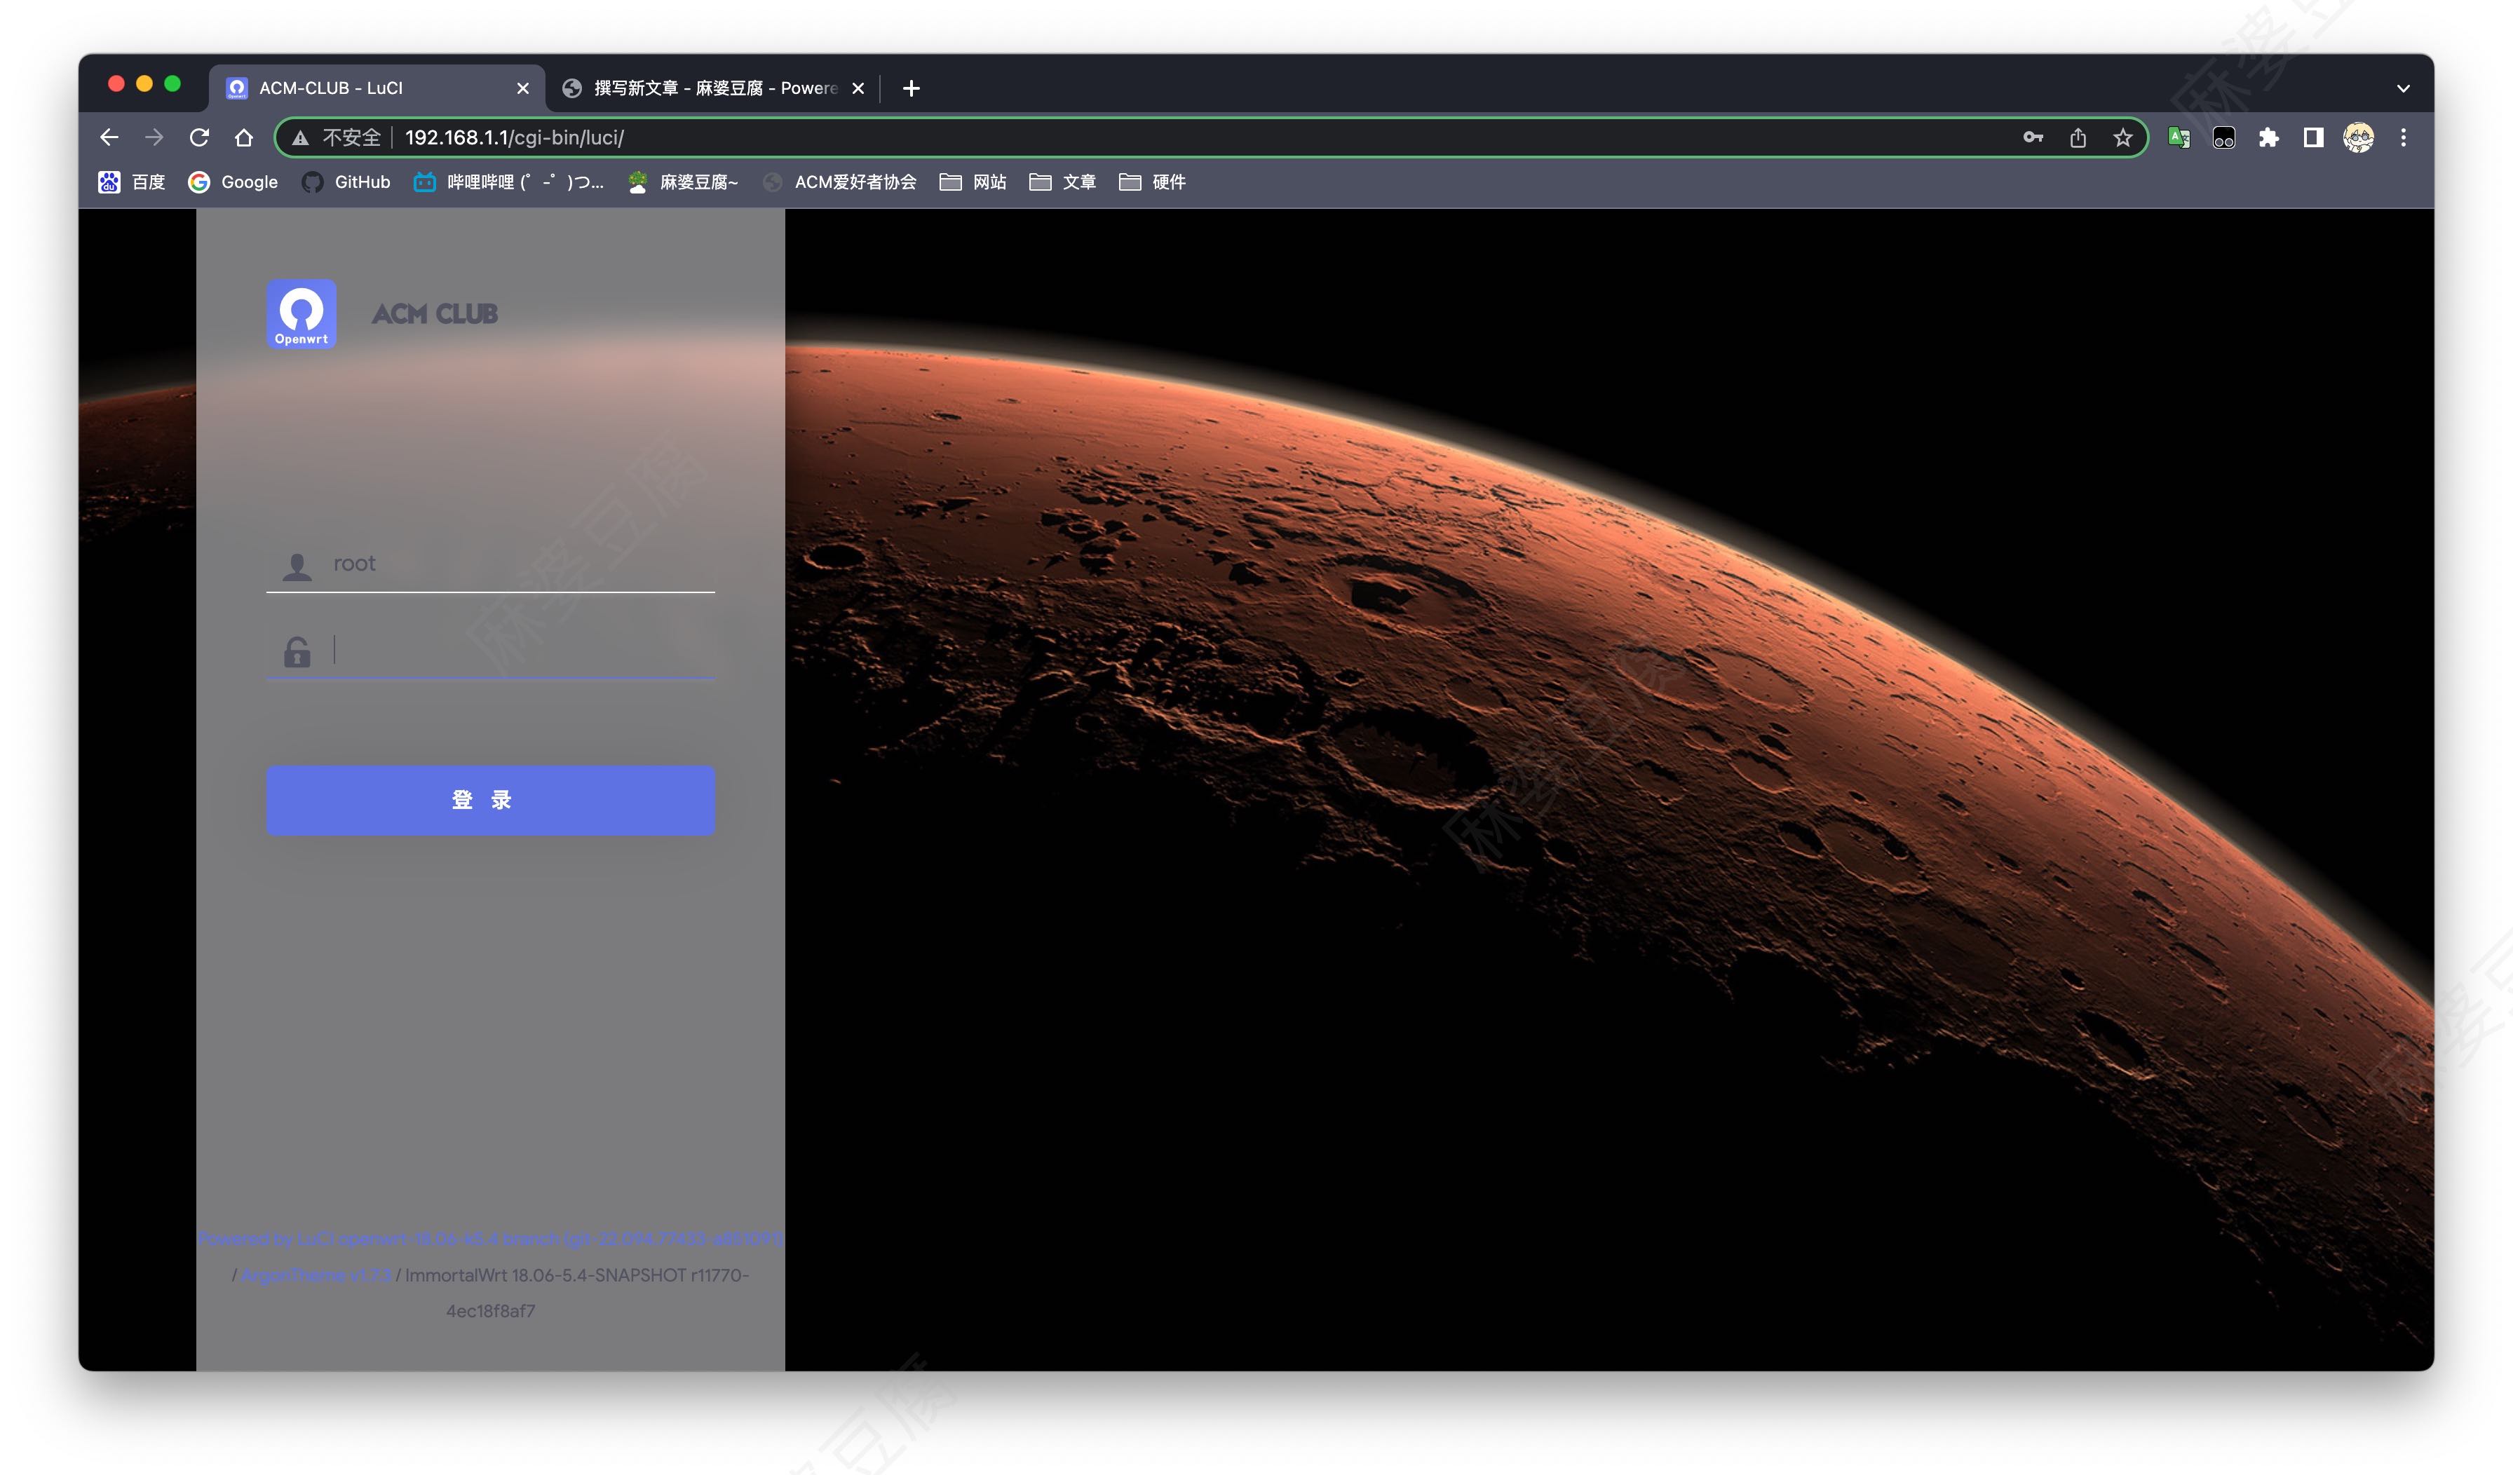Image resolution: width=2513 pixels, height=1475 pixels.
Task: Click the green fullscreen window button
Action: (x=172, y=83)
